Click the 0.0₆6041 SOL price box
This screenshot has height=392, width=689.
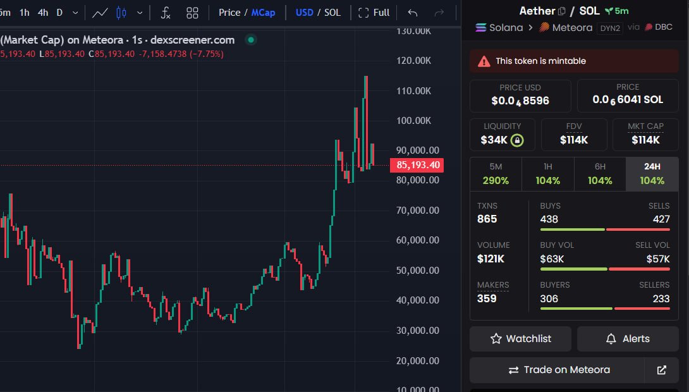tap(628, 96)
